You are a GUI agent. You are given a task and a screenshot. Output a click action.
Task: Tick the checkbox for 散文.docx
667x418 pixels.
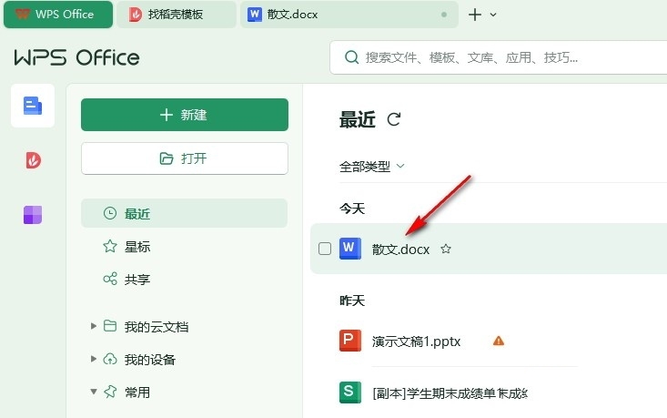[x=325, y=249]
